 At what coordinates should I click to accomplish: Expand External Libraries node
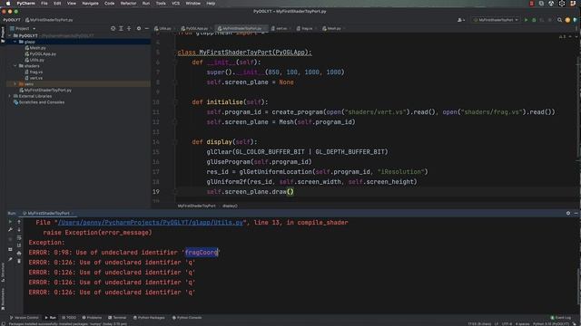click(10, 96)
